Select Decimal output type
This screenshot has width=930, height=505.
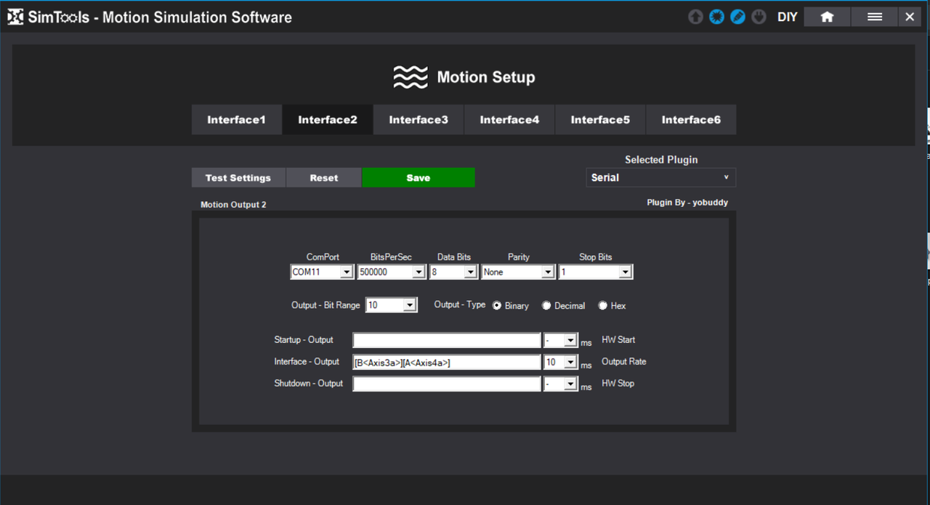click(546, 306)
